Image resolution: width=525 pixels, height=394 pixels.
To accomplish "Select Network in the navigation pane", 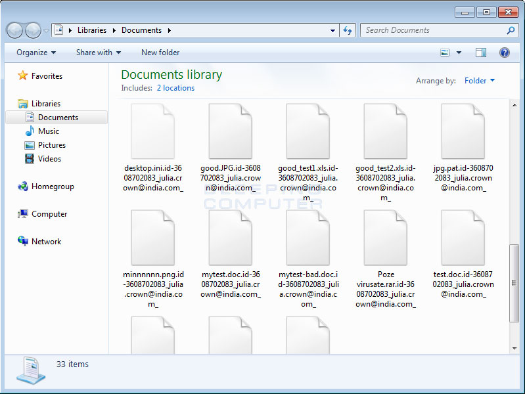I will (x=46, y=242).
